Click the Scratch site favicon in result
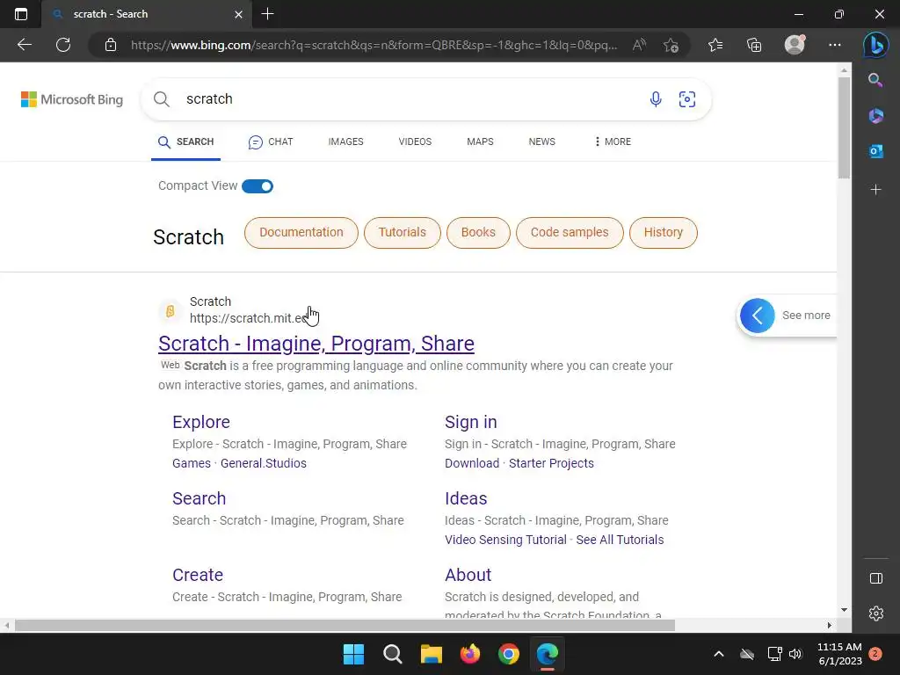This screenshot has width=900, height=675. click(x=170, y=310)
